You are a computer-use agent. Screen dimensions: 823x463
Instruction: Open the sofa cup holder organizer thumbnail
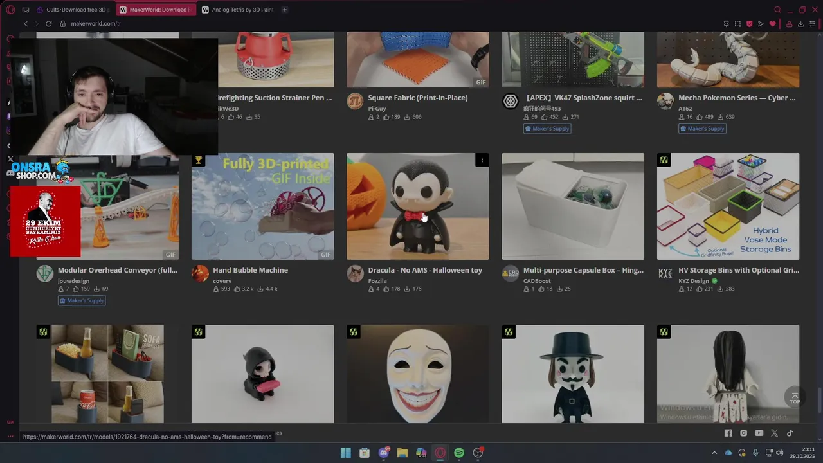coord(107,374)
